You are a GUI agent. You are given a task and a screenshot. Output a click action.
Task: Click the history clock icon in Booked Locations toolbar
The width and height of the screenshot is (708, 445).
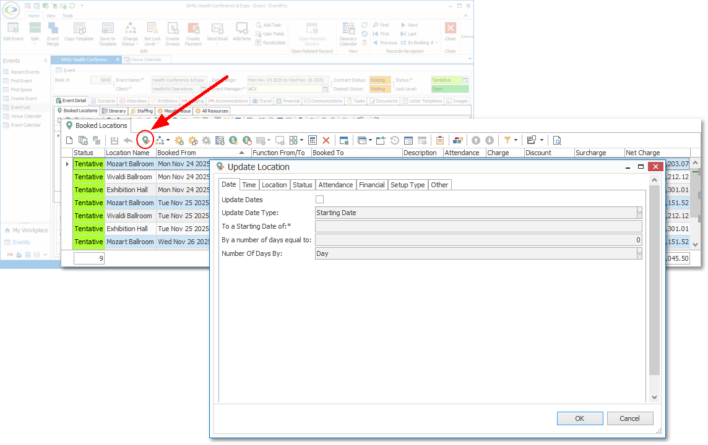395,140
